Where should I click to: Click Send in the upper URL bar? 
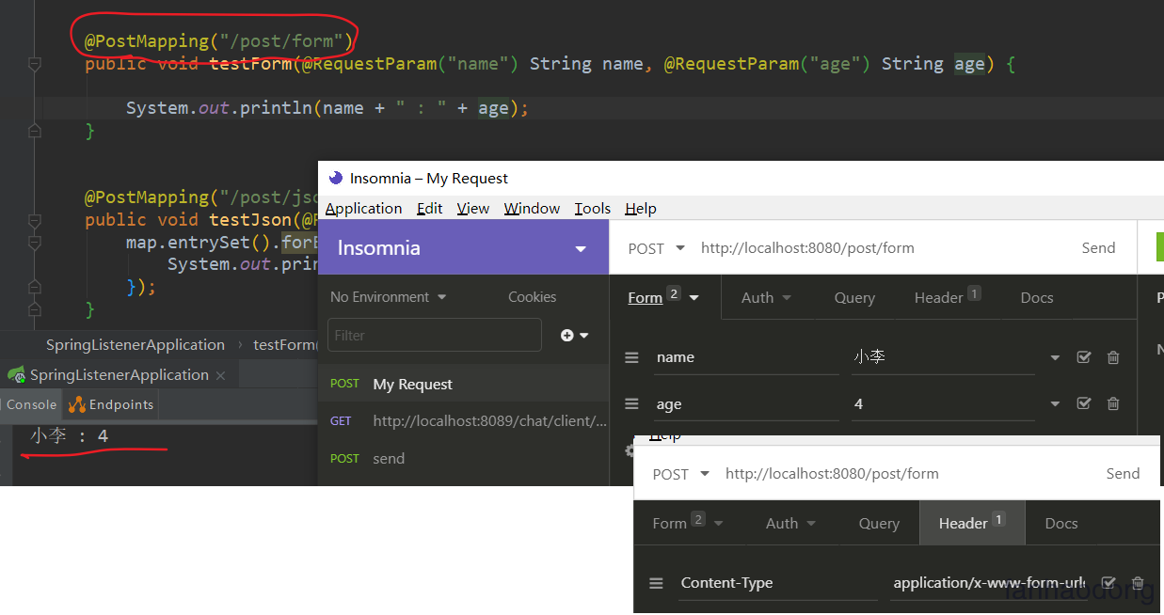pos(1098,248)
